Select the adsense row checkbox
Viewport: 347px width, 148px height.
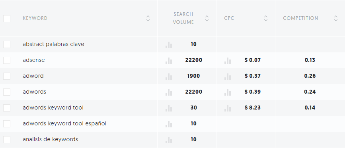[7, 60]
